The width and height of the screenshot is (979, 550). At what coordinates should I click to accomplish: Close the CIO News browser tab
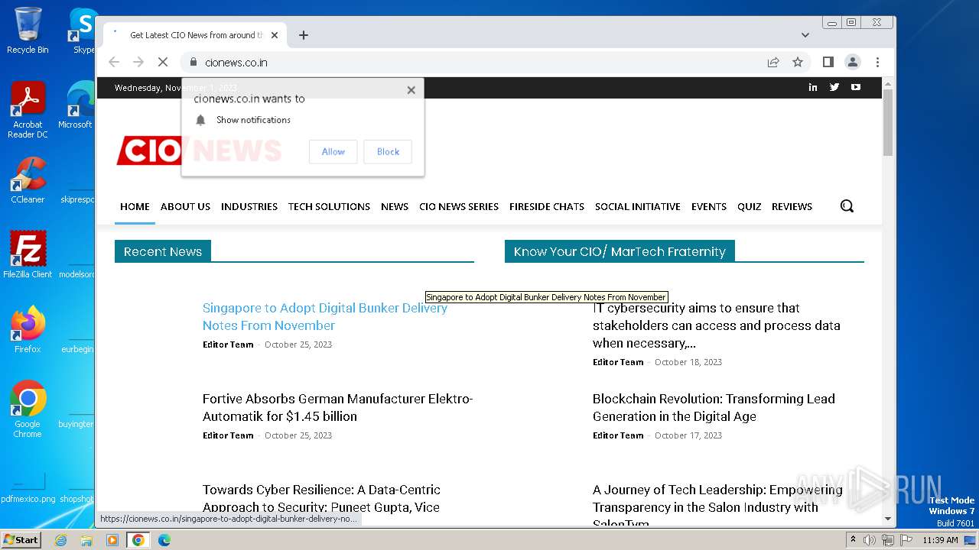click(275, 35)
